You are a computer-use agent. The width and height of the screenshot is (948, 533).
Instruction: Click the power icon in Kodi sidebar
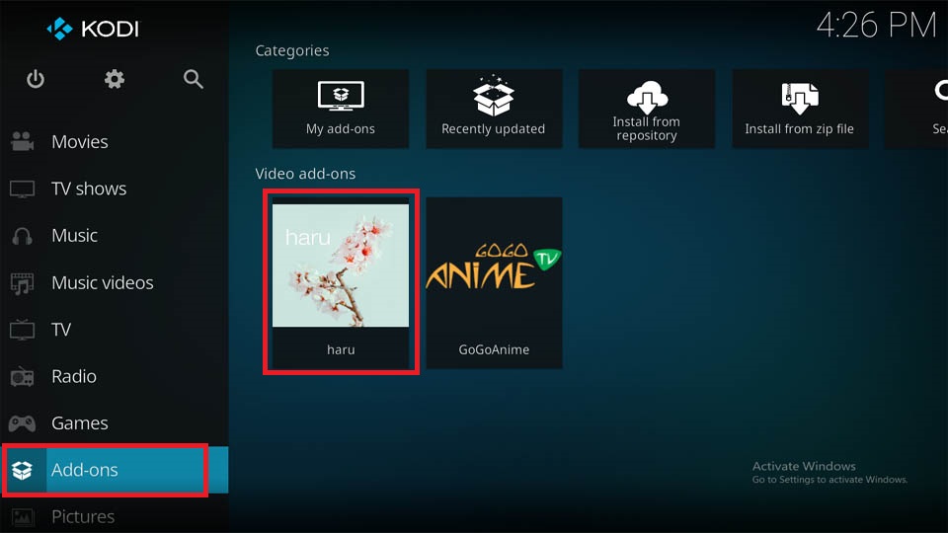(36, 79)
